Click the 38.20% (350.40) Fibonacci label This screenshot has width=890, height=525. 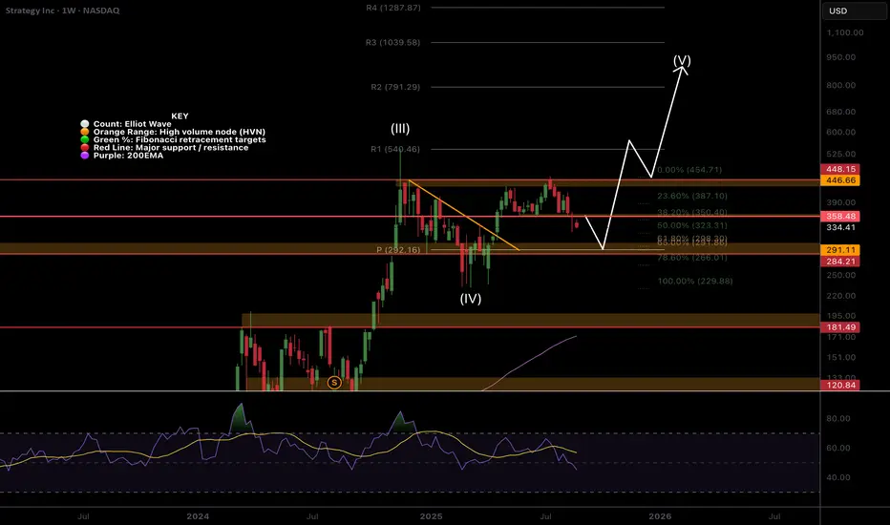point(692,212)
